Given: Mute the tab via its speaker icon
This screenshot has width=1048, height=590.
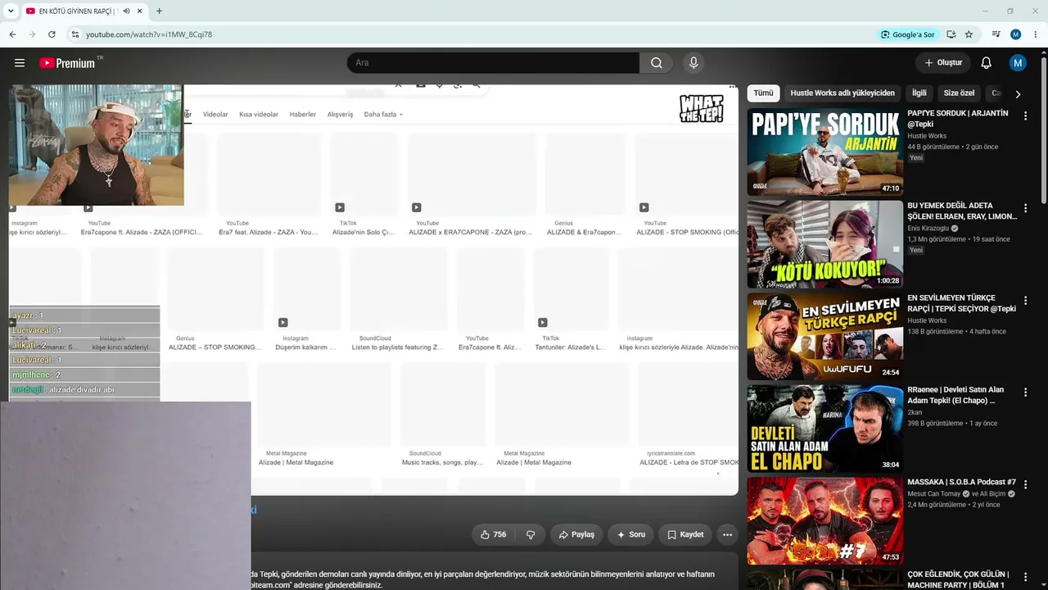Looking at the screenshot, I should click(x=129, y=11).
